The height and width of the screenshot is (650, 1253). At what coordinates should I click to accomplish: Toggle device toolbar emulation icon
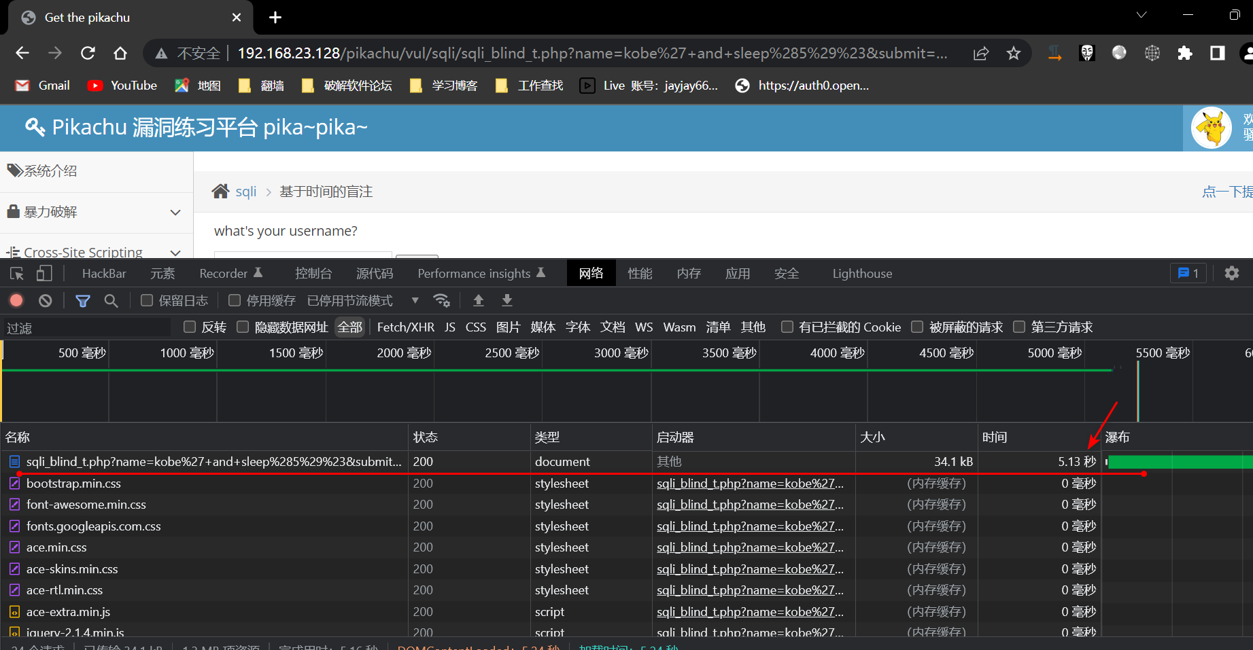(x=44, y=273)
